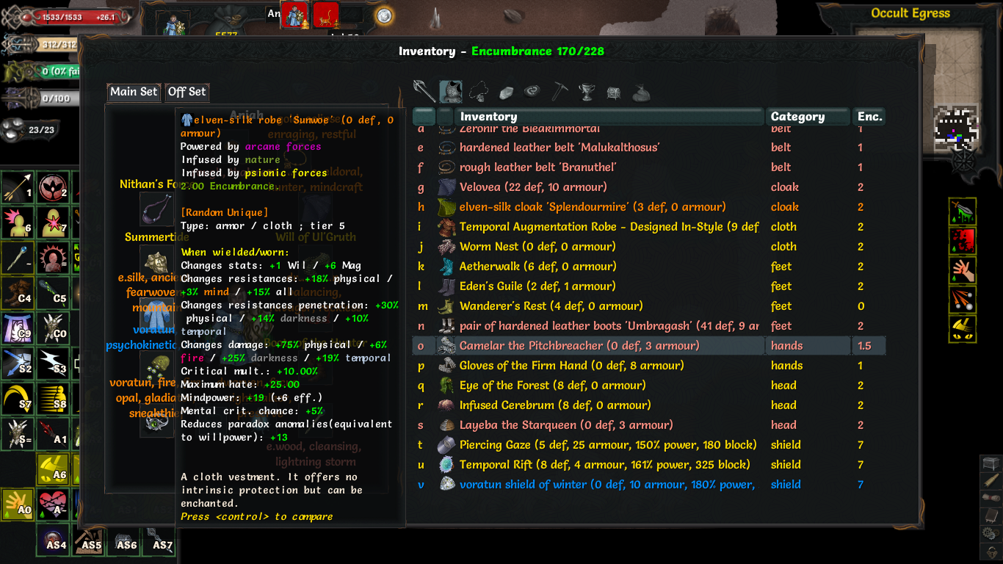Switch to the Main Set tab
Screen dimensions: 1003x564
[x=134, y=92]
